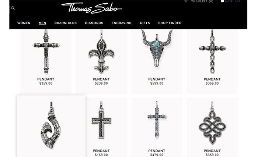Open the Diamonds menu item
The width and height of the screenshot is (258, 157).
(94, 23)
